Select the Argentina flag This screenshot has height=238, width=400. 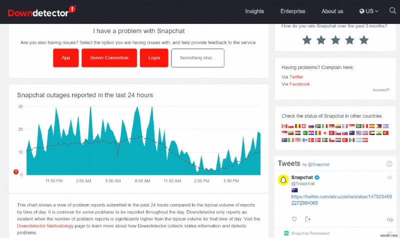(x=358, y=140)
